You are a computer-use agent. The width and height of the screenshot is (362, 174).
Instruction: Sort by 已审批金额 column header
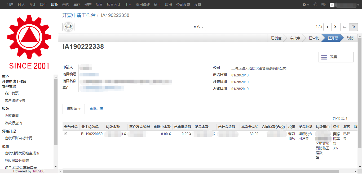183,127
